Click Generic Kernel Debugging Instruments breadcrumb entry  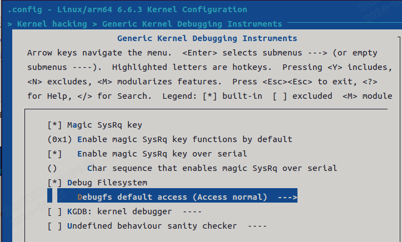192,24
